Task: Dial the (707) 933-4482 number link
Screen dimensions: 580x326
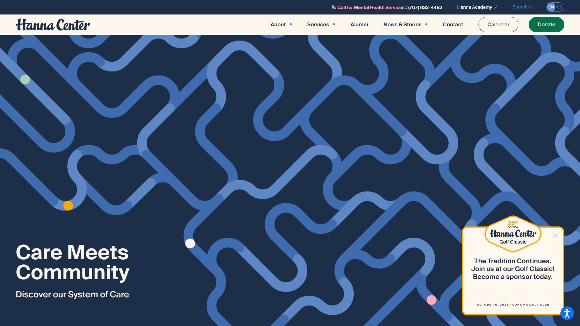Action: [x=425, y=7]
